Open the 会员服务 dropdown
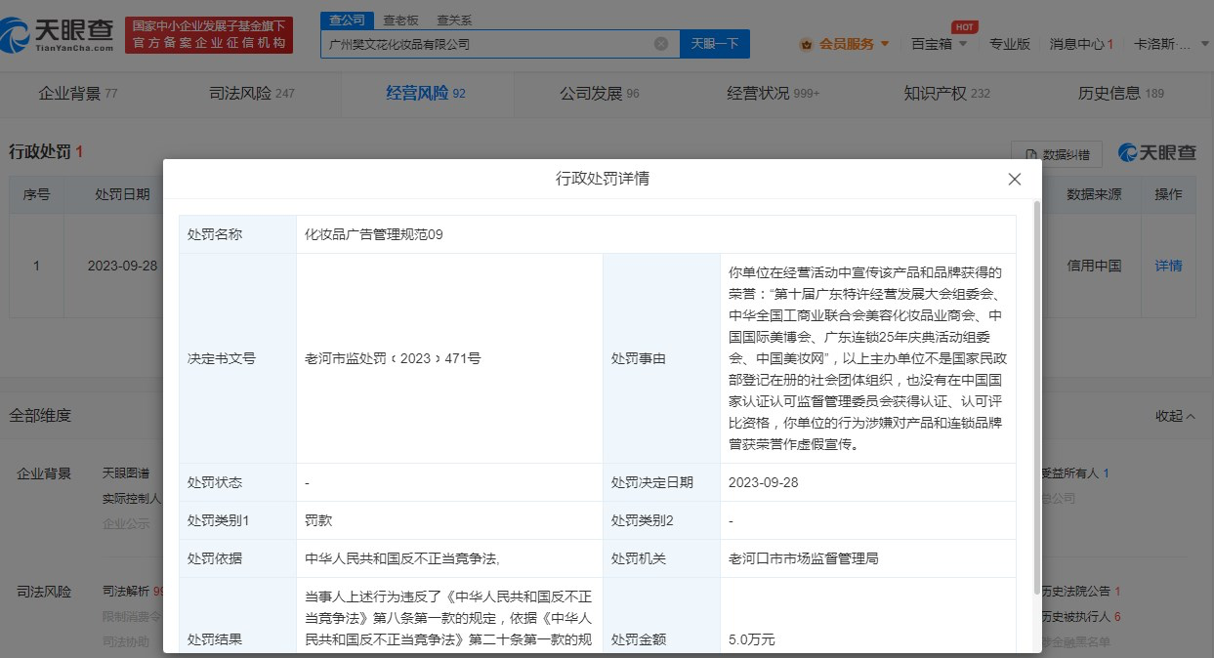Viewport: 1214px width, 658px height. point(845,44)
